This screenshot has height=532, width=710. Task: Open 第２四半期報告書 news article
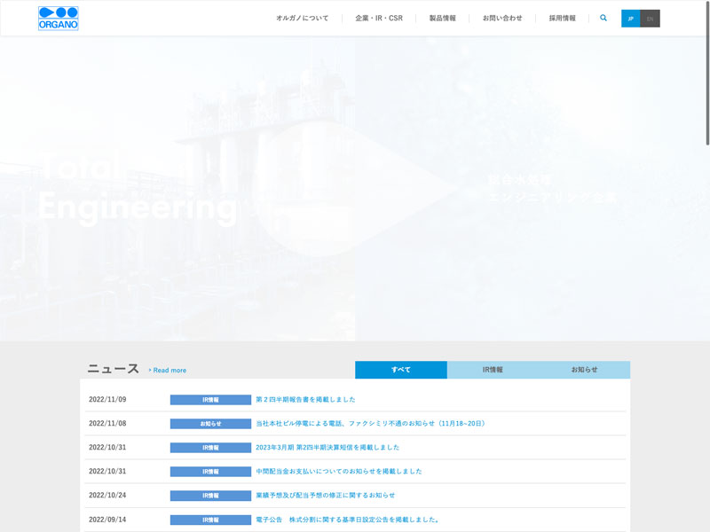[305, 400]
